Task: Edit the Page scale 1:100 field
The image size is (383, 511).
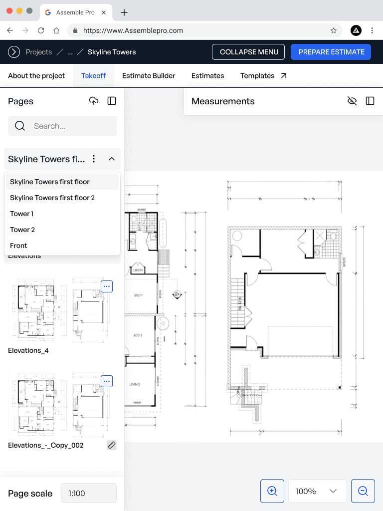Action: pyautogui.click(x=89, y=493)
